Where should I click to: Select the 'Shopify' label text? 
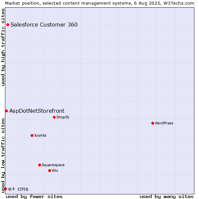point(63,117)
